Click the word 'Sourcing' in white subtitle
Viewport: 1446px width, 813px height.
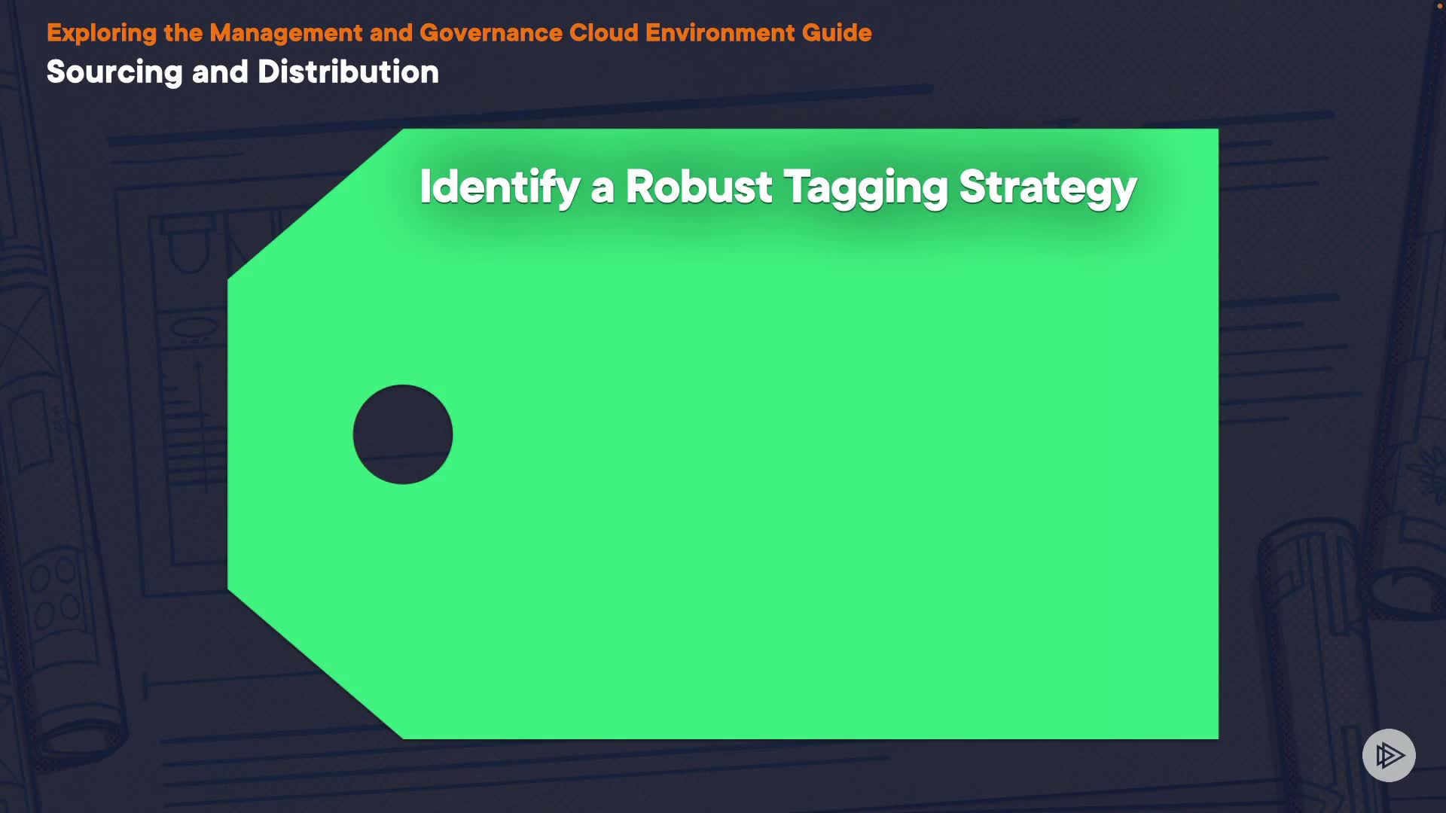point(114,73)
